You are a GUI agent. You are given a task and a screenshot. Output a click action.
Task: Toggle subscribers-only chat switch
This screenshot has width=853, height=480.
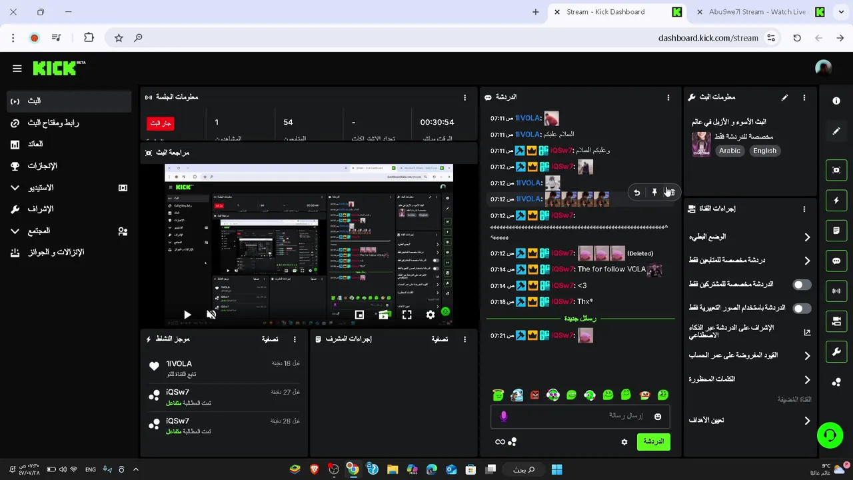(802, 285)
